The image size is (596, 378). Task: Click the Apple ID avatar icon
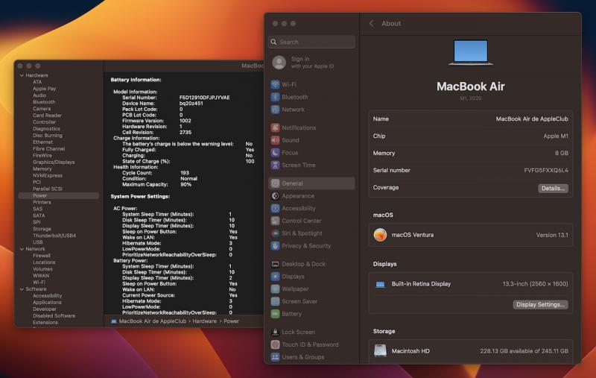(279, 63)
